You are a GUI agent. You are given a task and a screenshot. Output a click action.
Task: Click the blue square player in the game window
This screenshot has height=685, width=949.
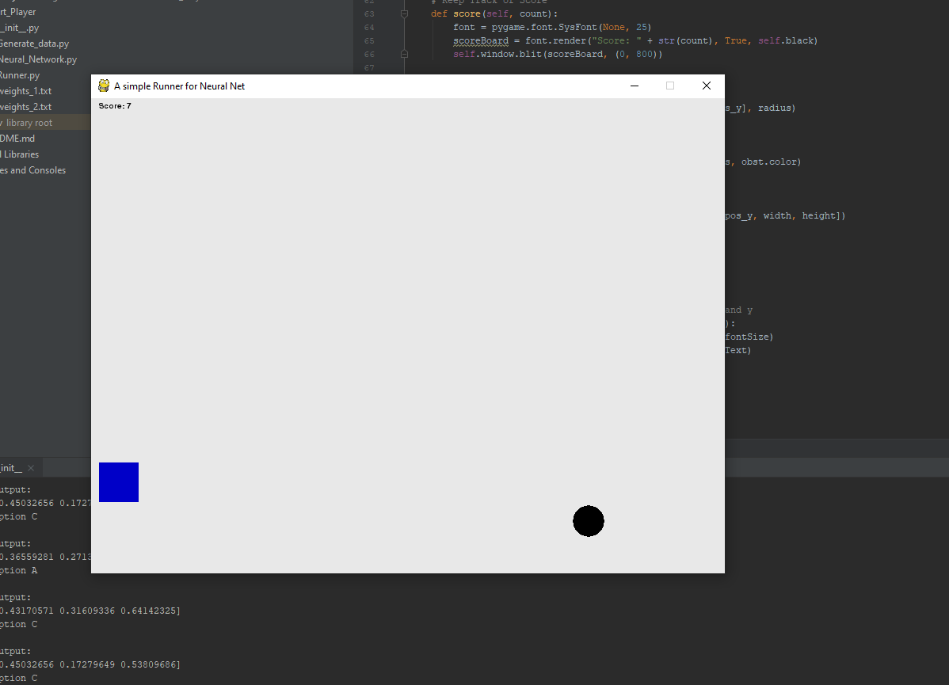[119, 482]
